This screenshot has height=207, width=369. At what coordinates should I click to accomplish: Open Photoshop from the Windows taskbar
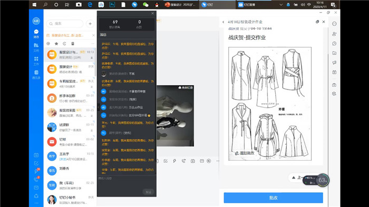tap(112, 4)
